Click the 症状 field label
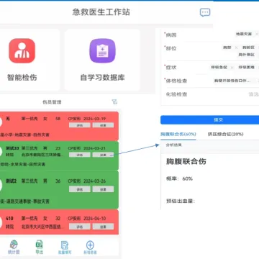The height and width of the screenshot is (259, 259). coord(171,68)
